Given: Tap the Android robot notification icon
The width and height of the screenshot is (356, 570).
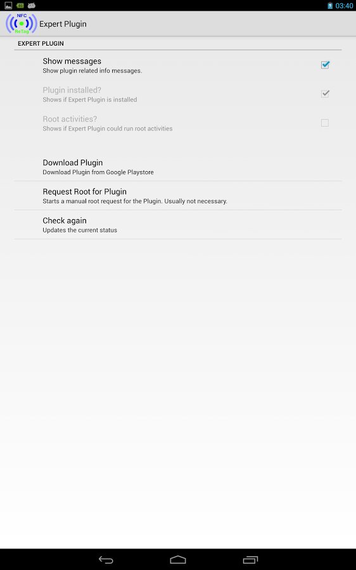Looking at the screenshot, I should click(x=32, y=6).
